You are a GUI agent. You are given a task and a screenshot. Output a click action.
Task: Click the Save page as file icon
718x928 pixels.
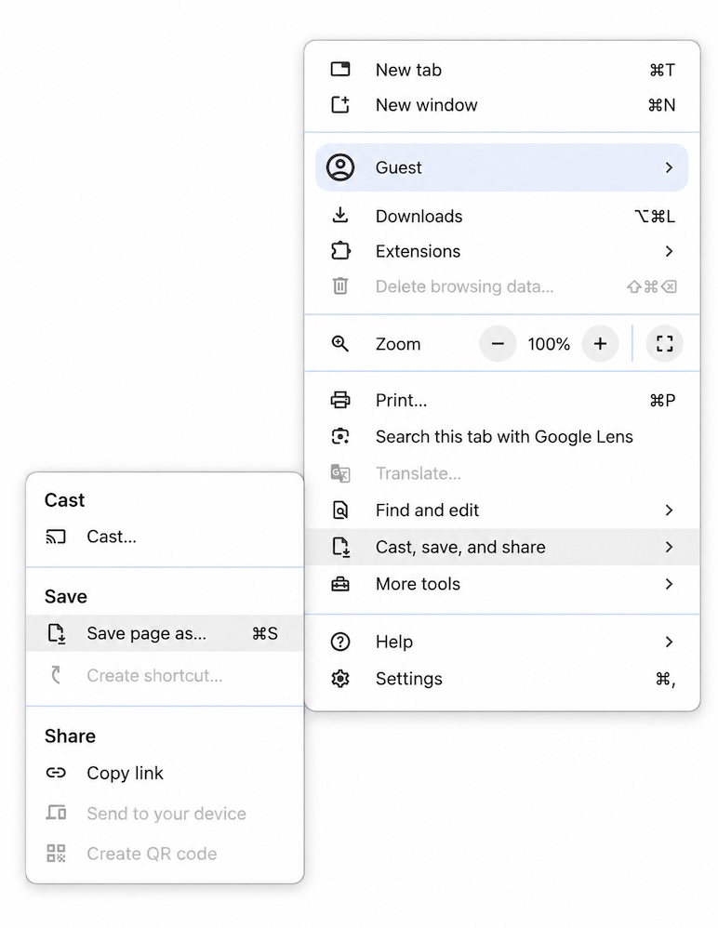pos(56,633)
